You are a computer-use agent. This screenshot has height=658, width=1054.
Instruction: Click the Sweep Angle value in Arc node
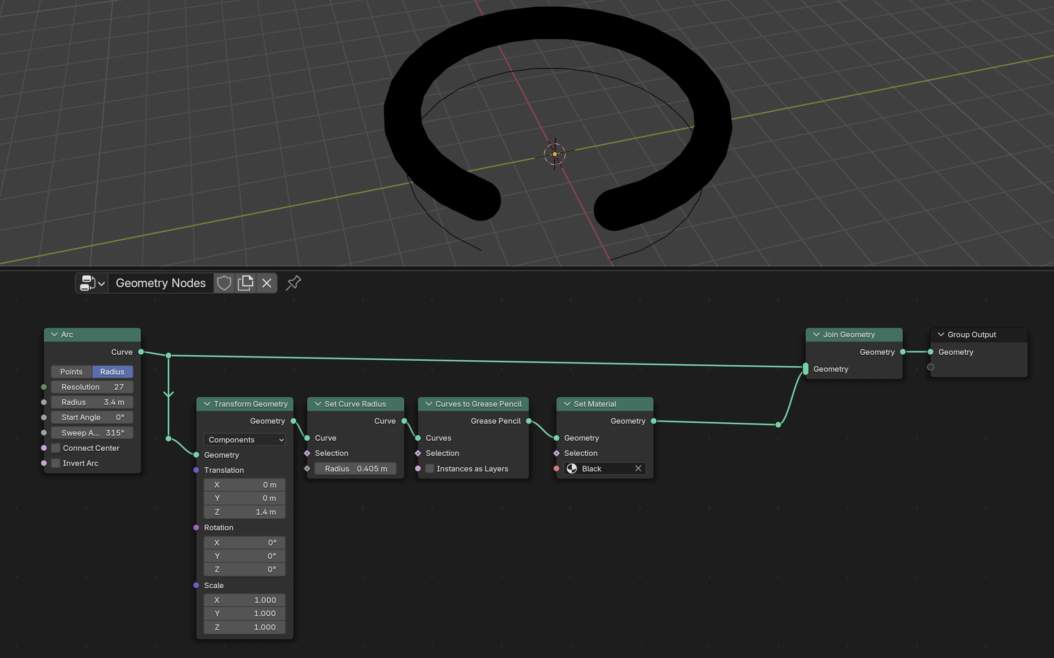coord(92,432)
